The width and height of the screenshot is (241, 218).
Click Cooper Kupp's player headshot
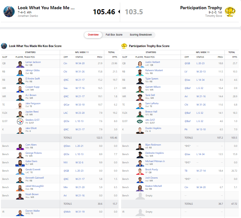point(21,89)
